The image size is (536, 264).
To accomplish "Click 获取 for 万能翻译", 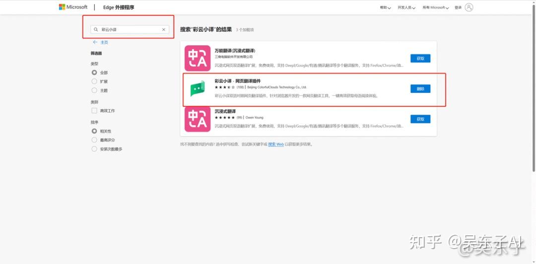I will [x=420, y=59].
